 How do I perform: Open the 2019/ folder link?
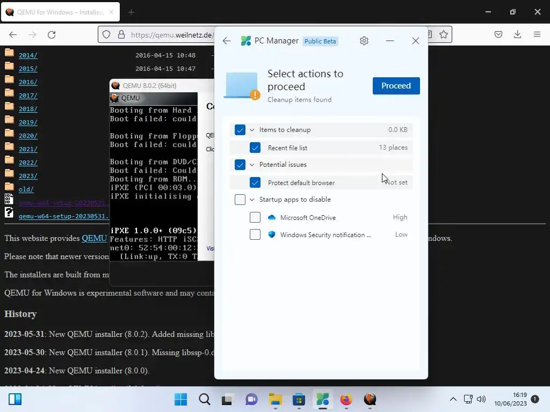click(28, 122)
